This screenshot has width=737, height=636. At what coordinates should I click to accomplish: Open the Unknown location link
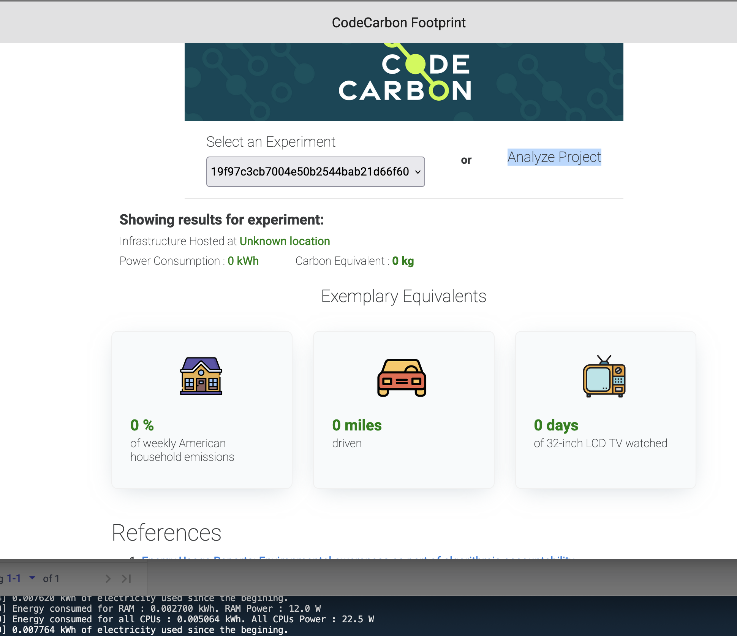coord(284,241)
